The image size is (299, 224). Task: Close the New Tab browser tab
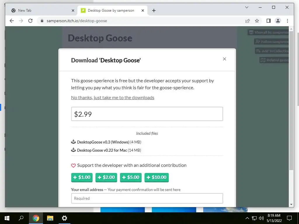(x=73, y=11)
